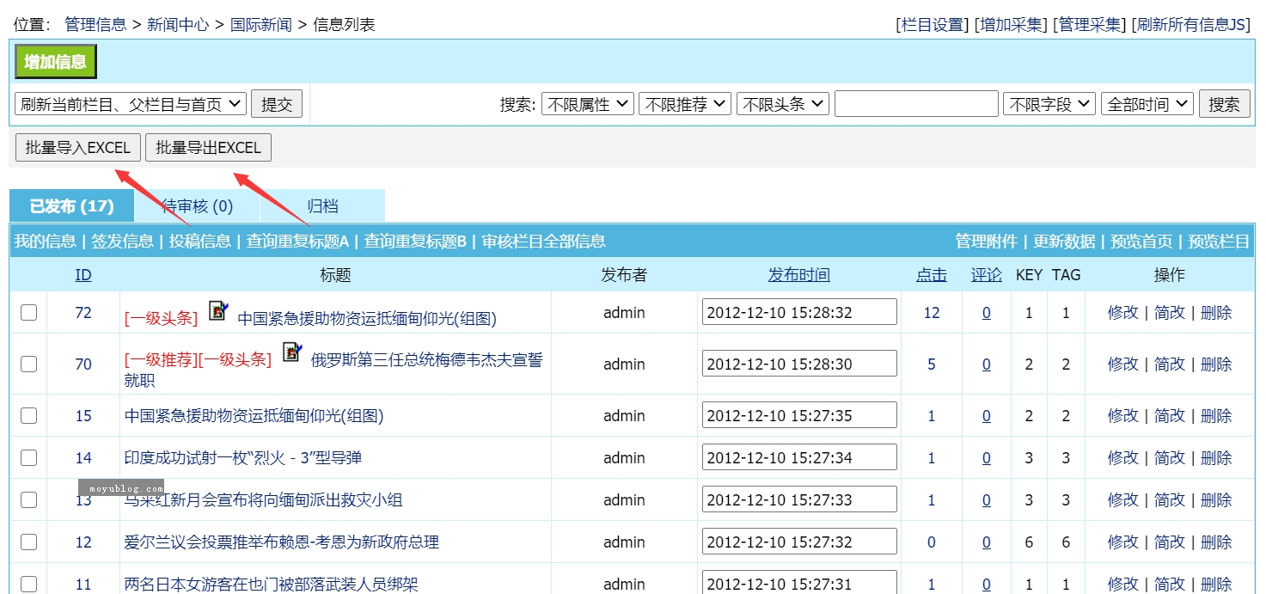
Task: Click 简改 for ID 70
Action: tap(1170, 364)
